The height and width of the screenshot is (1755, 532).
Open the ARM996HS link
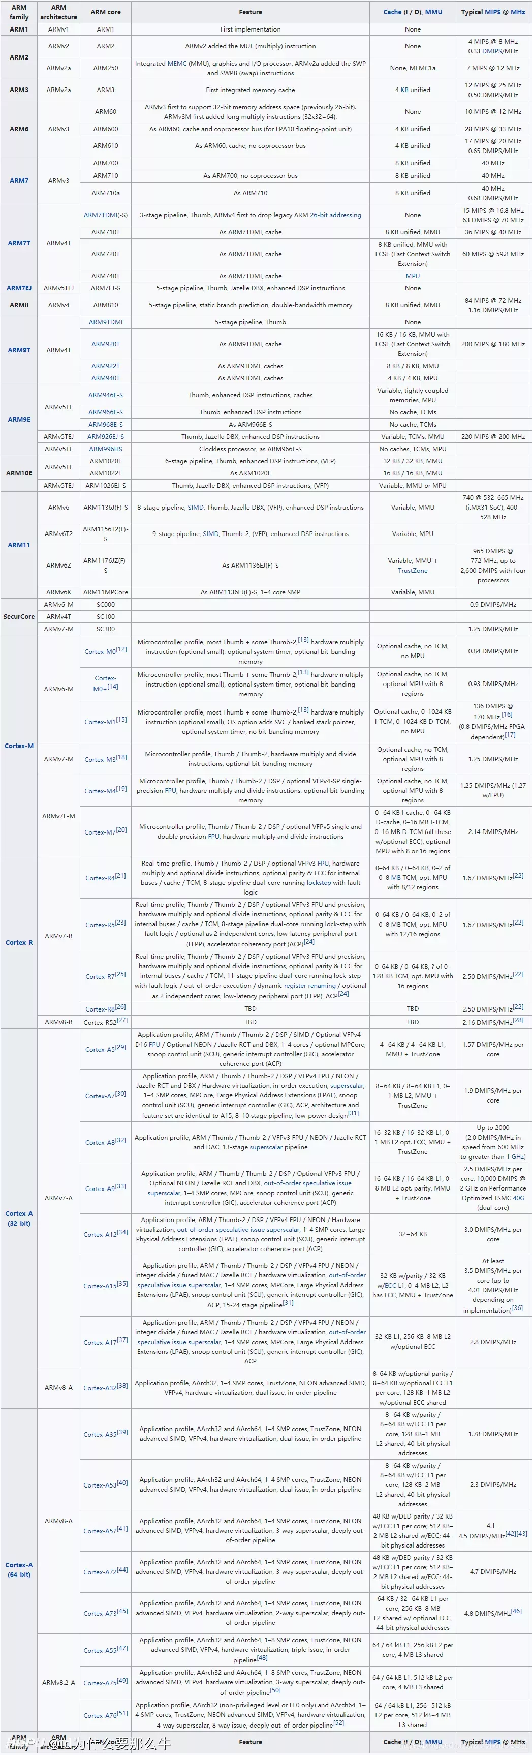(106, 449)
